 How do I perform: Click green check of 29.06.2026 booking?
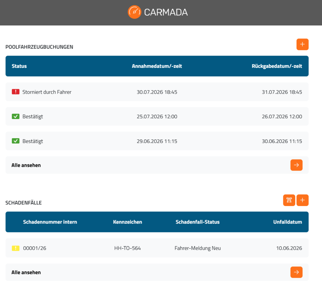pos(16,141)
